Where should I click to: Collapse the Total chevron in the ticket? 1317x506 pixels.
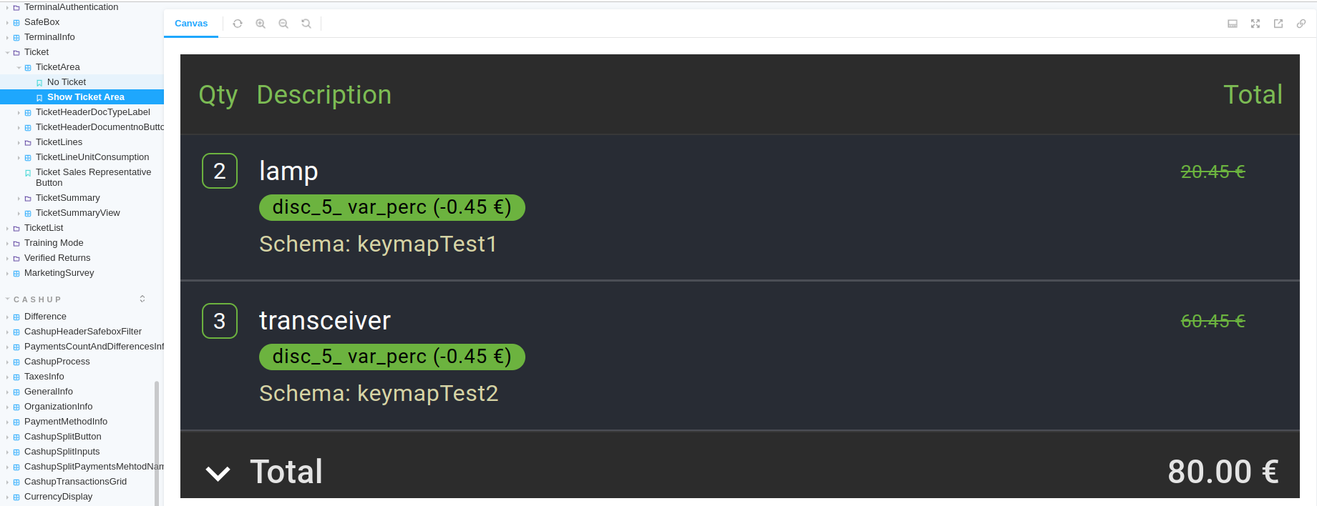[218, 473]
